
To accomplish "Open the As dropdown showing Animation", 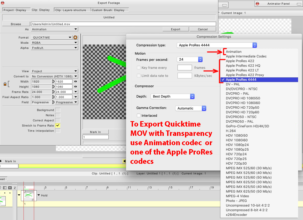I will coord(55,29).
